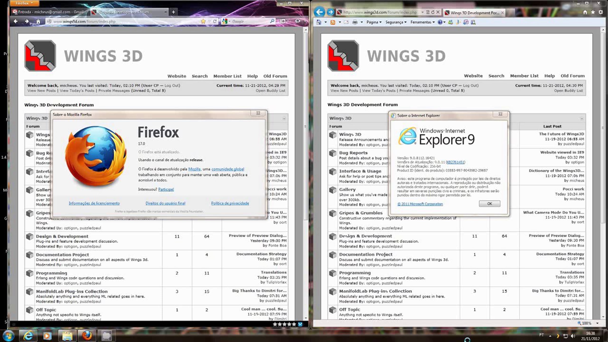Refresh the page in Internet Explorer
The height and width of the screenshot is (342, 608).
pyautogui.click(x=433, y=12)
